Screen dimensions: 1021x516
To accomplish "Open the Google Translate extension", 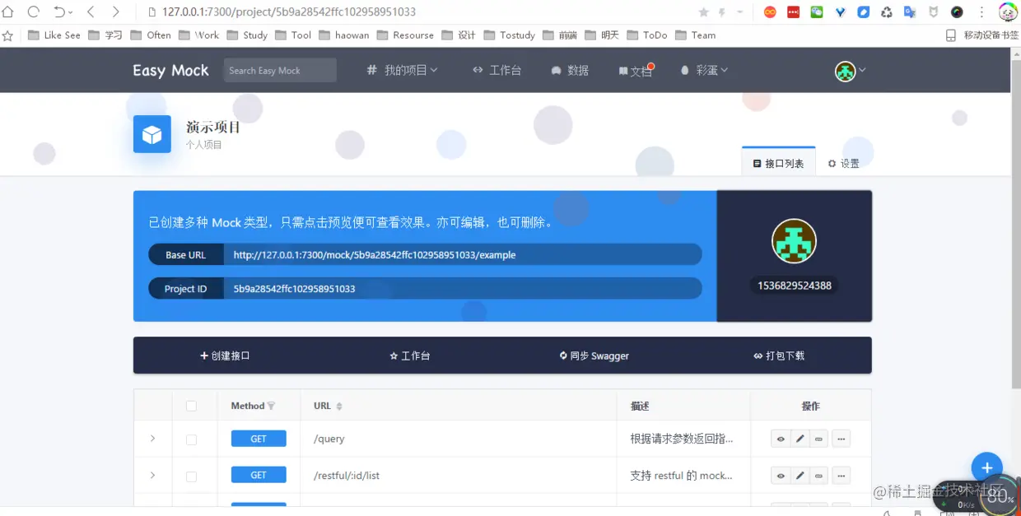I will click(910, 12).
